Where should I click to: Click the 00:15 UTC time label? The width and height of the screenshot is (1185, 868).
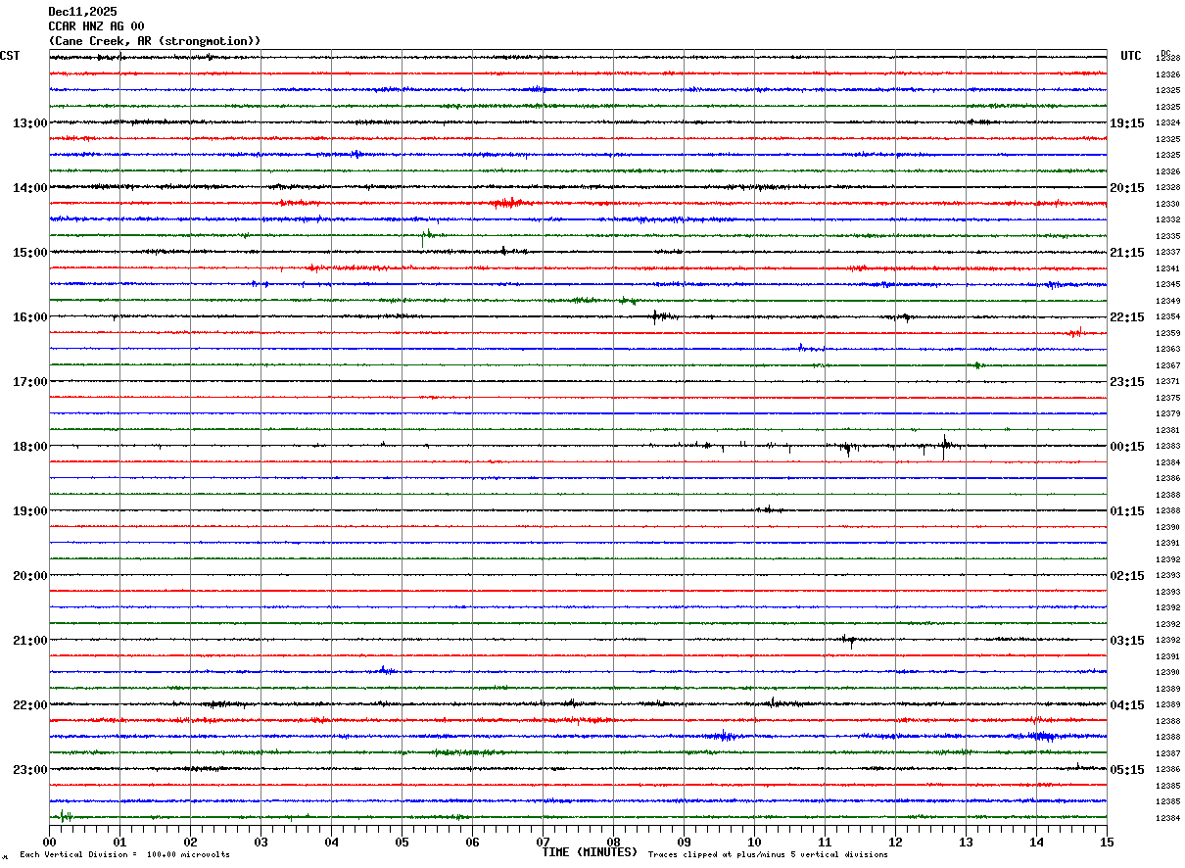pos(1127,447)
